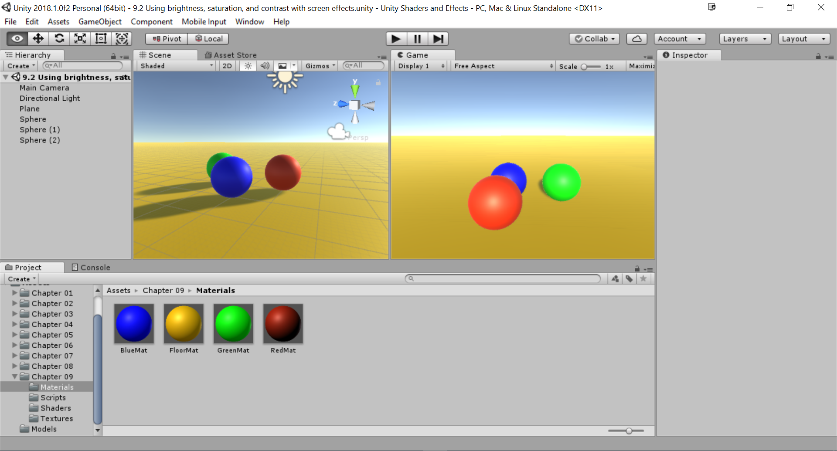Open the Layers dropdown
This screenshot has height=451, width=837.
[745, 39]
